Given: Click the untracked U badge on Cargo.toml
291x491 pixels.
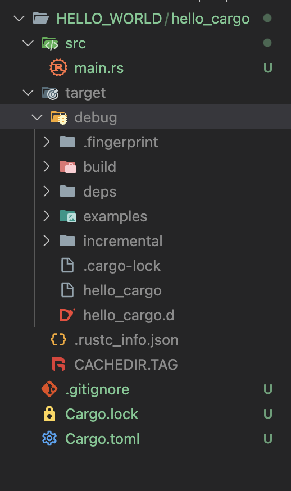Looking at the screenshot, I should [268, 438].
